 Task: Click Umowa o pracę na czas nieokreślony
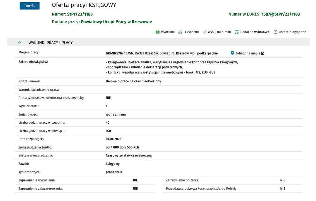[x=133, y=81]
